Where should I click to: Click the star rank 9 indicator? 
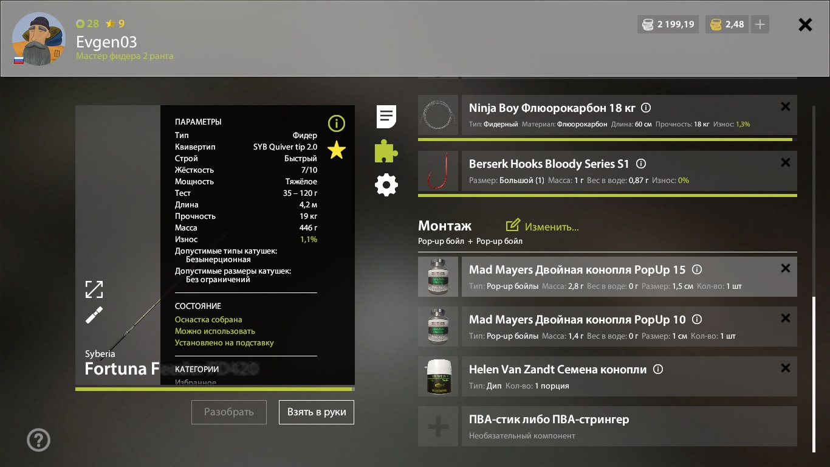tap(115, 24)
